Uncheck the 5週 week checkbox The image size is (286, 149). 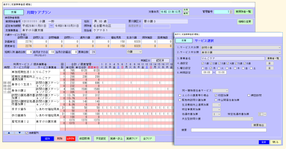point(236,64)
